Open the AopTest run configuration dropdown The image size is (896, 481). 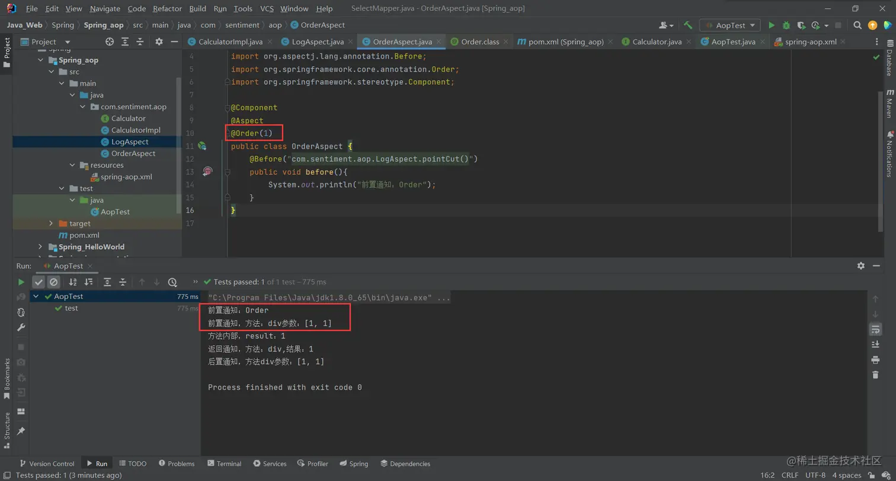pyautogui.click(x=730, y=26)
